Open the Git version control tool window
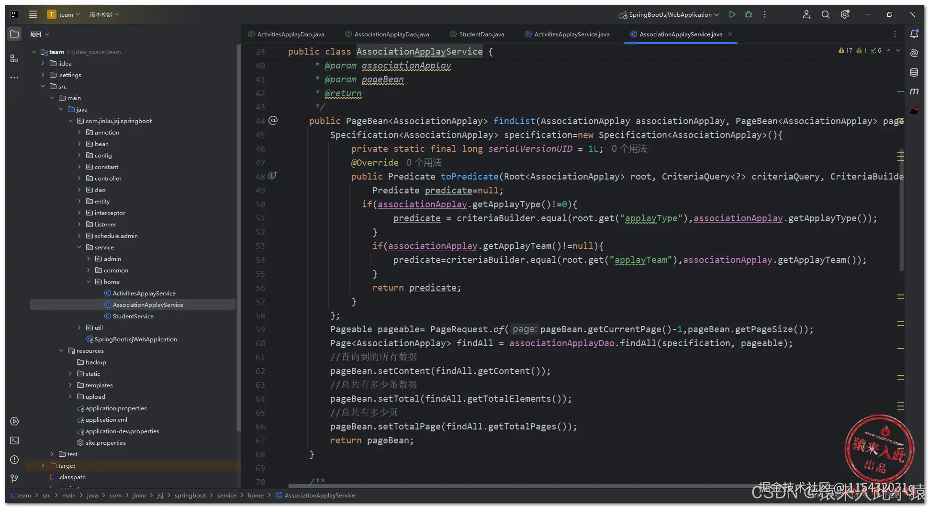Image resolution: width=929 pixels, height=508 pixels. (14, 479)
